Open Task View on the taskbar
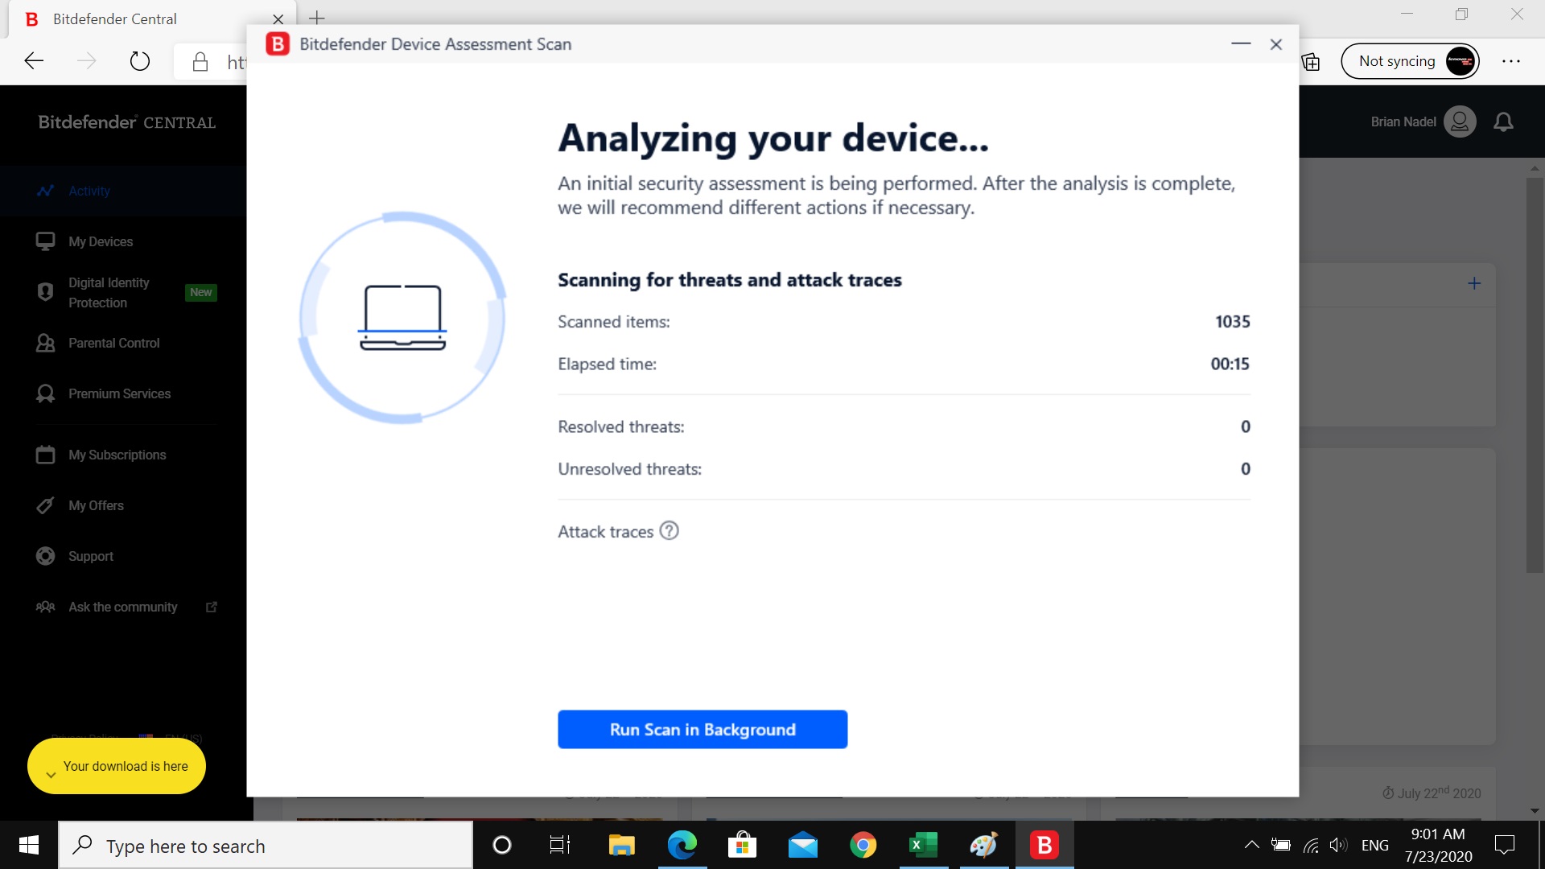This screenshot has width=1545, height=869. pos(559,845)
